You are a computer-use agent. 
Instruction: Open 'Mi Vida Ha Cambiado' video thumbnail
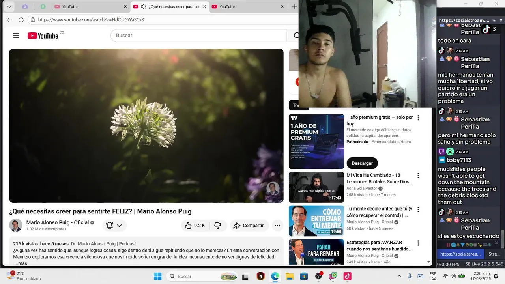click(x=316, y=187)
